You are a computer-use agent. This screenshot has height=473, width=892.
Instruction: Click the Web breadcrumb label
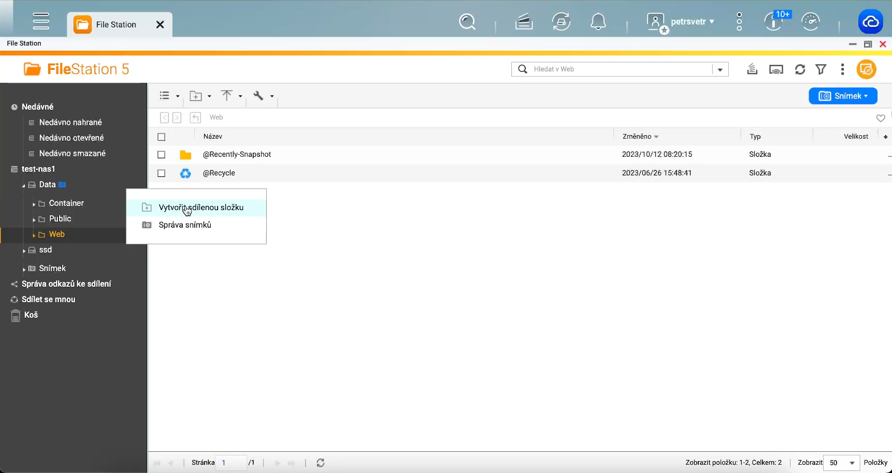(216, 117)
